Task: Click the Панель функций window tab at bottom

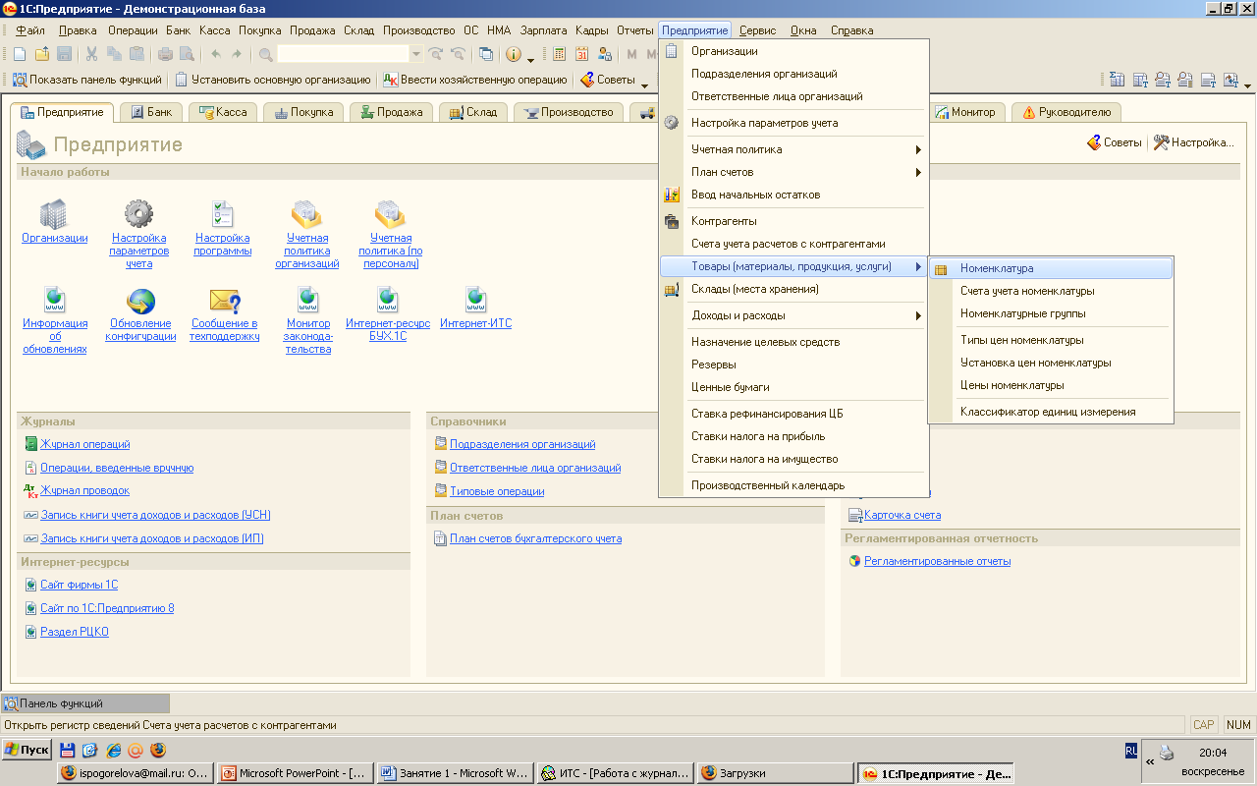Action: [x=84, y=703]
